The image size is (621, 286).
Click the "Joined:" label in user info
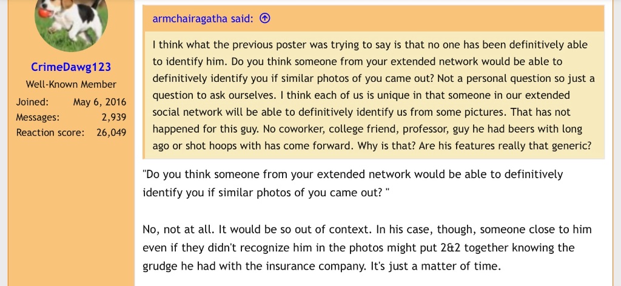tap(32, 102)
